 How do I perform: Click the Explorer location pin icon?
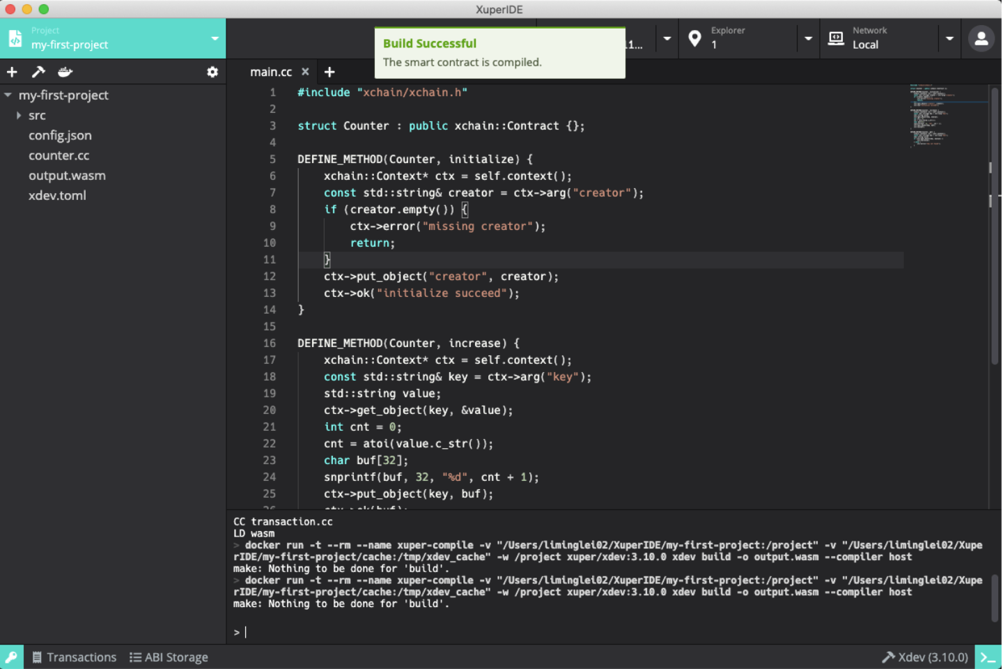tap(694, 38)
